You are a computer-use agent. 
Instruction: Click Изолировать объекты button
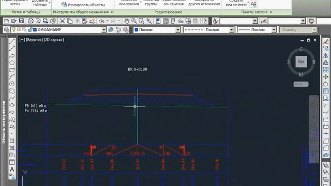[83, 5]
